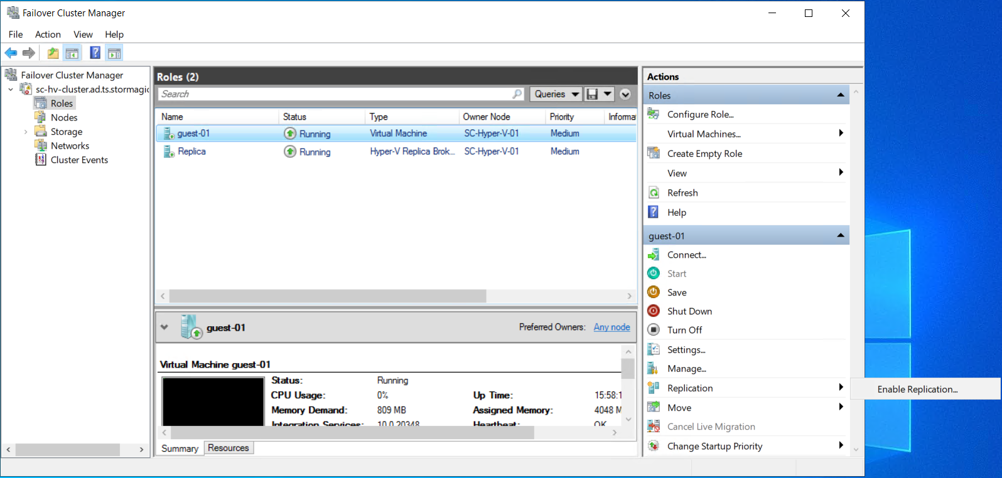
Task: Click the Connect icon for guest-01
Action: pos(654,255)
